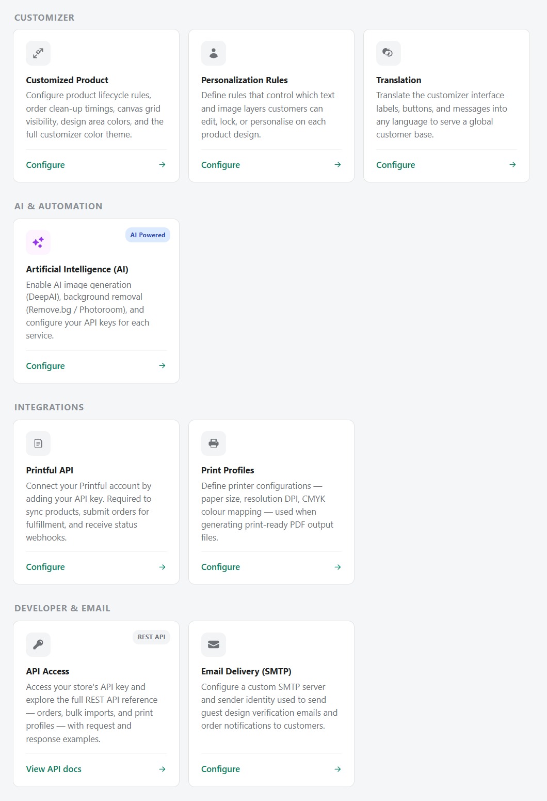Viewport: 547px width, 801px height.
Task: Click the AI Powered badge
Action: (148, 235)
